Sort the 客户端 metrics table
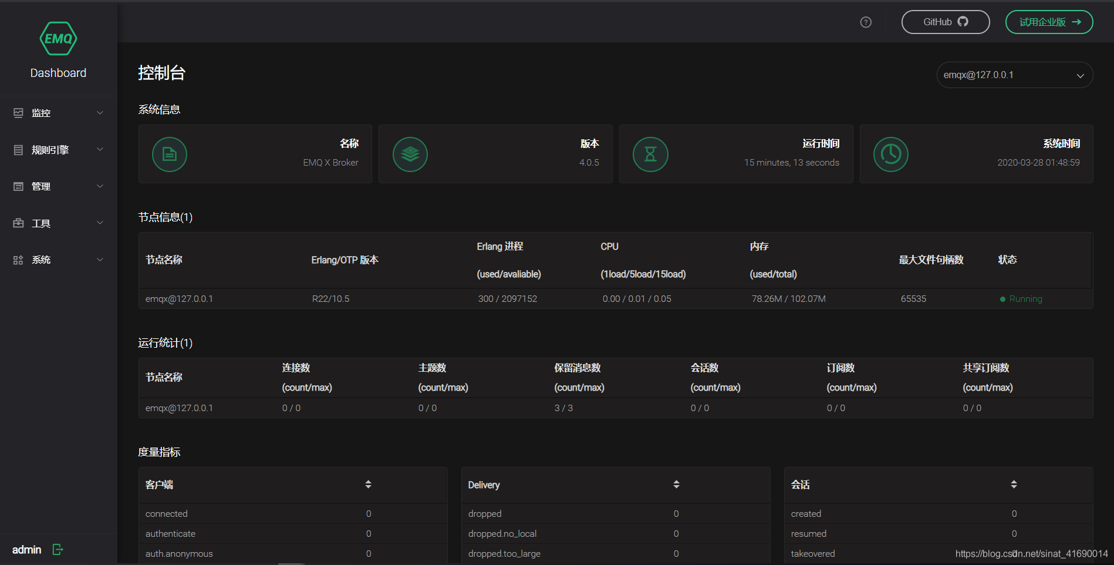Screen dimensions: 1114x565 coord(369,485)
